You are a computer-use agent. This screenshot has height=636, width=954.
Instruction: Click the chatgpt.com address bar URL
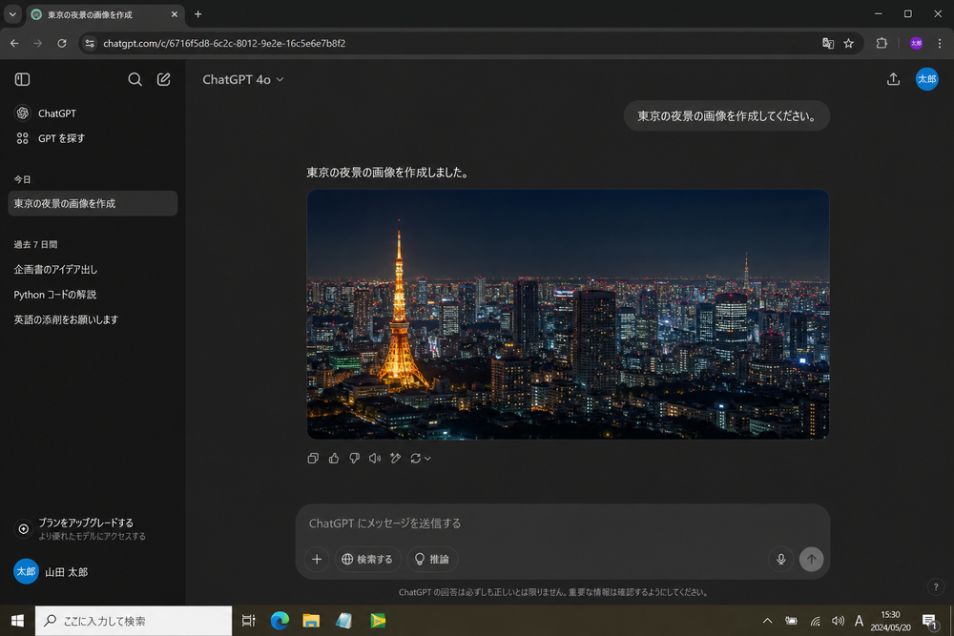pos(224,43)
